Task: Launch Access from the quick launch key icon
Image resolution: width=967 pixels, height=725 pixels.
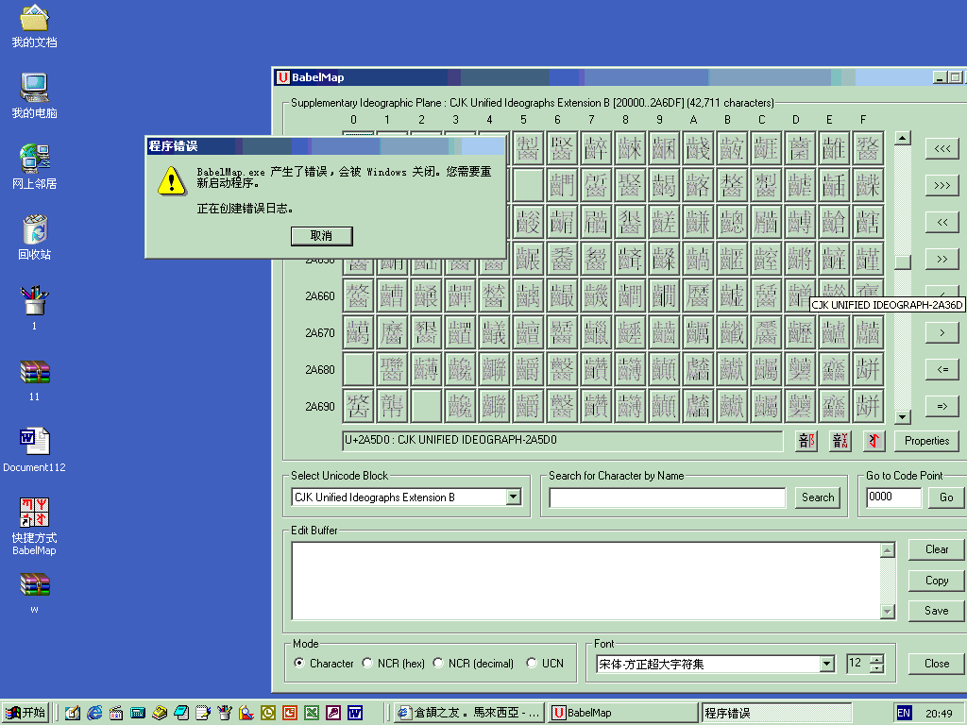Action: 333,713
